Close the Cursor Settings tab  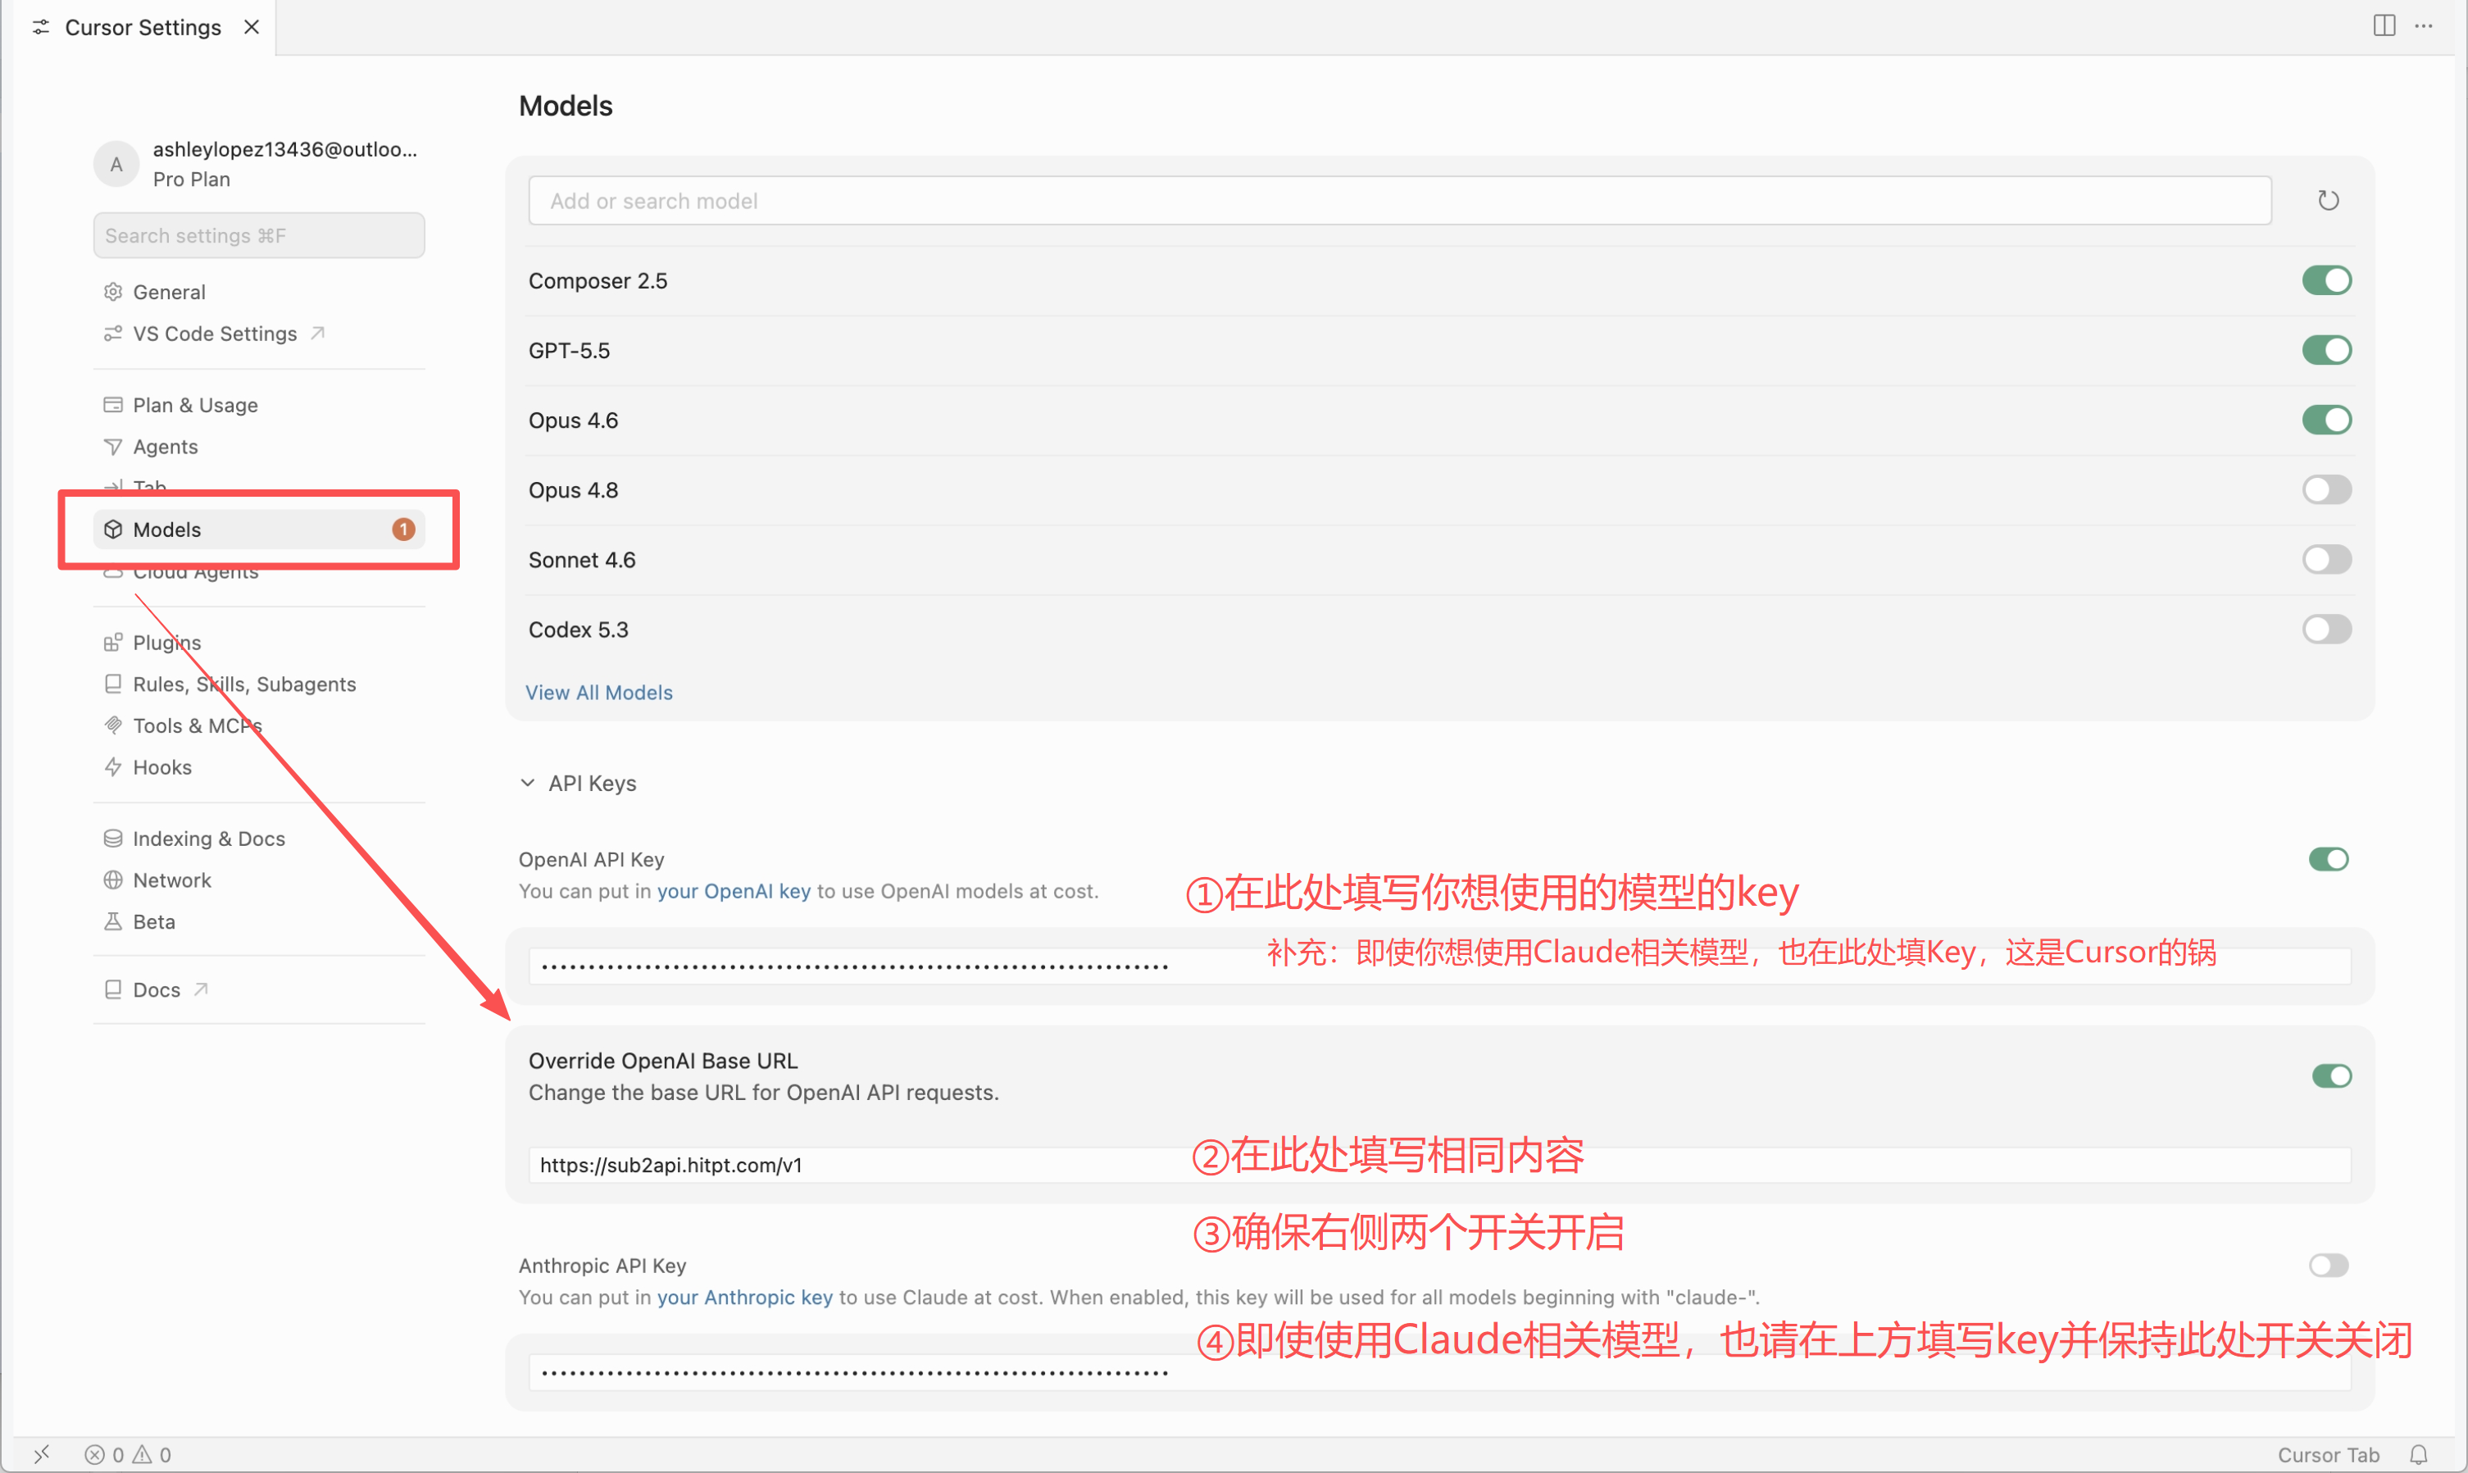coord(252,27)
